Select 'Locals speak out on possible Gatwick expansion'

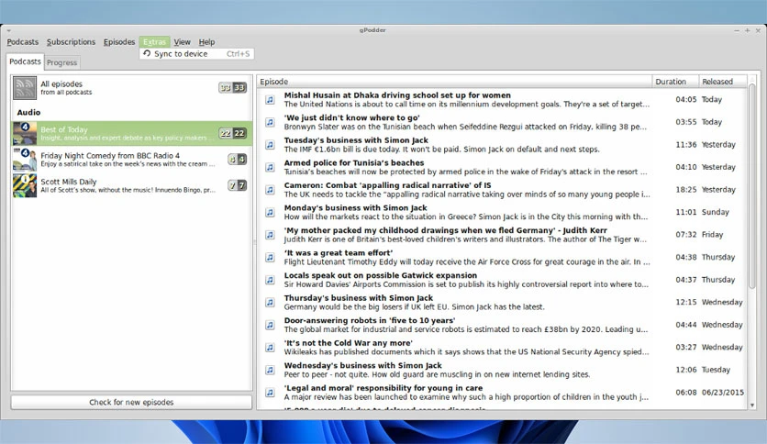(381, 275)
